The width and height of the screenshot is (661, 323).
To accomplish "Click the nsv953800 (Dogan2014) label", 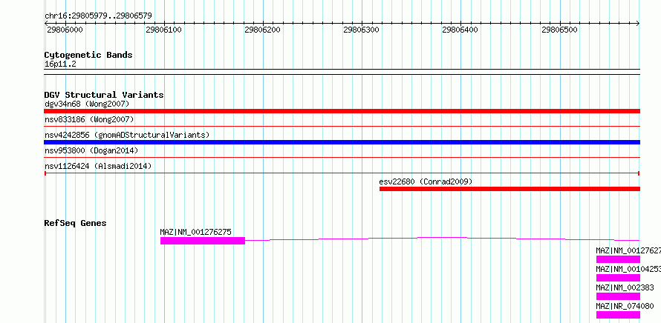I will [x=91, y=150].
